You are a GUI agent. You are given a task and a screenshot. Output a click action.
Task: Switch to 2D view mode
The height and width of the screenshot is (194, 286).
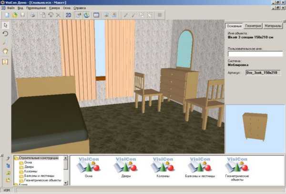(x=69, y=15)
